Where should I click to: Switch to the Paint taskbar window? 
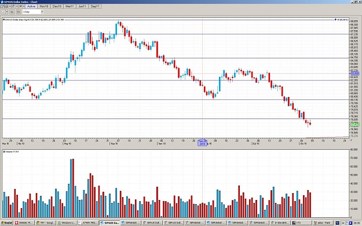[323, 223]
